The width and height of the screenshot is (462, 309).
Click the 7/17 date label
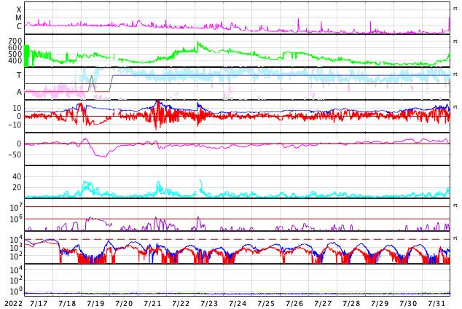coord(39,303)
